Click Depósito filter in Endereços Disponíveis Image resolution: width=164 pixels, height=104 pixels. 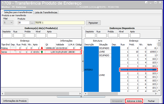point(90,36)
